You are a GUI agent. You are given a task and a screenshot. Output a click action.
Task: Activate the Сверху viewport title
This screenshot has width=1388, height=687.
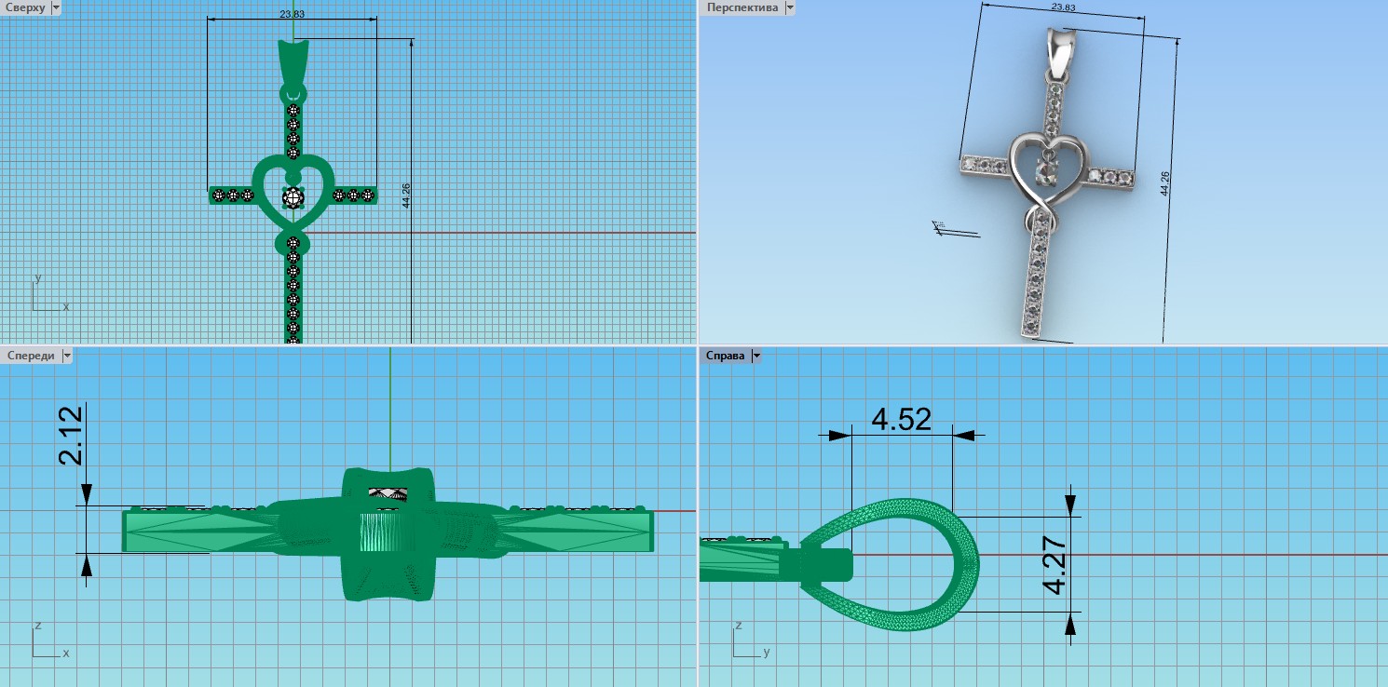click(25, 7)
